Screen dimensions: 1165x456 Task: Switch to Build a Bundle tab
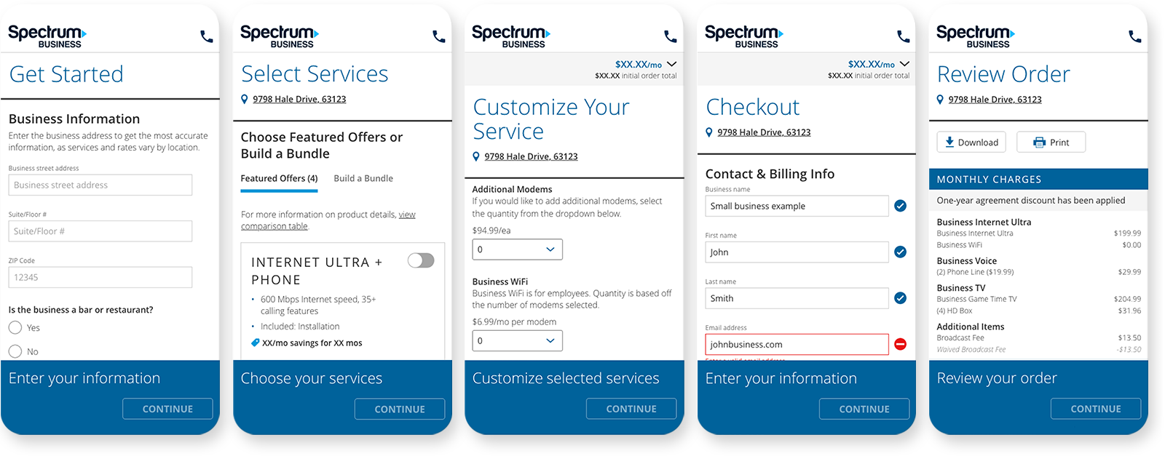(363, 178)
